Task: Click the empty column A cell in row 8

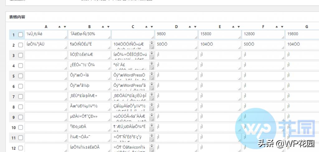Action: coord(46,107)
